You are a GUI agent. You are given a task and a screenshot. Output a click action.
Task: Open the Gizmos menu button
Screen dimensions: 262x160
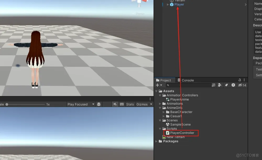tap(143, 104)
